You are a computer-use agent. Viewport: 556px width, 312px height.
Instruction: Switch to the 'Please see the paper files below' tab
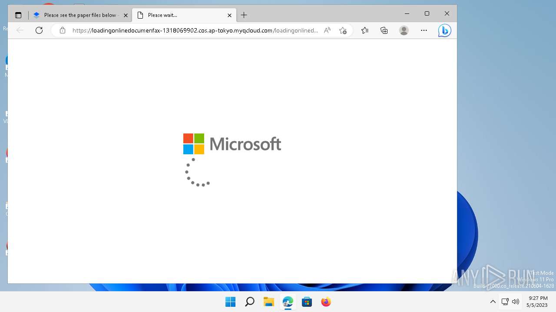(x=81, y=15)
